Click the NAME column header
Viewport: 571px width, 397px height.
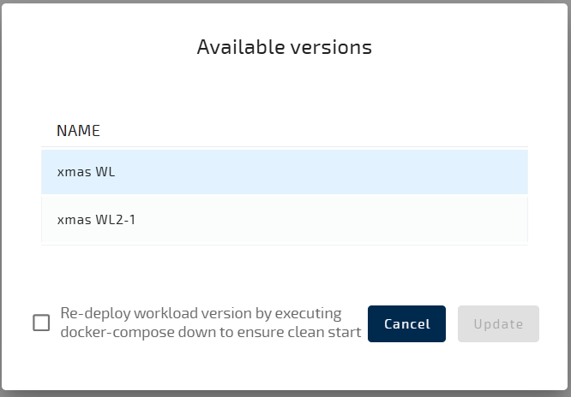coord(79,131)
